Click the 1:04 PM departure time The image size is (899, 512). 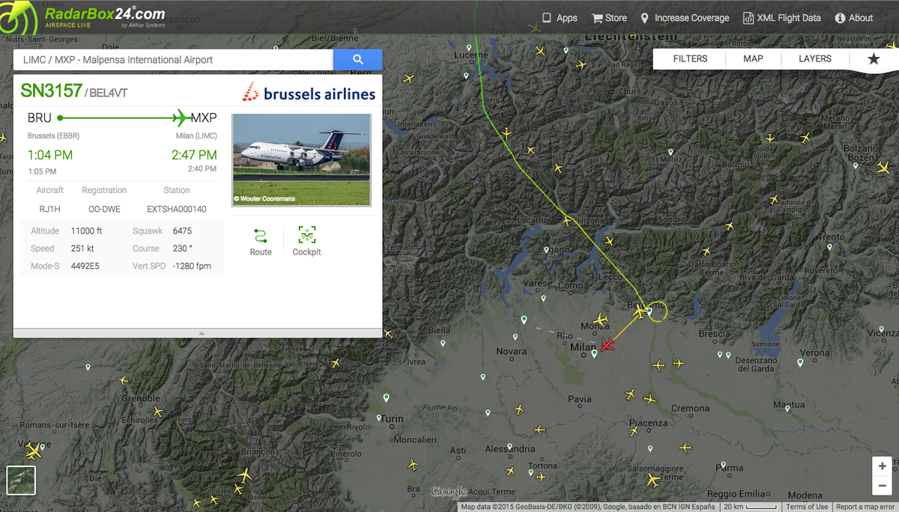click(50, 155)
